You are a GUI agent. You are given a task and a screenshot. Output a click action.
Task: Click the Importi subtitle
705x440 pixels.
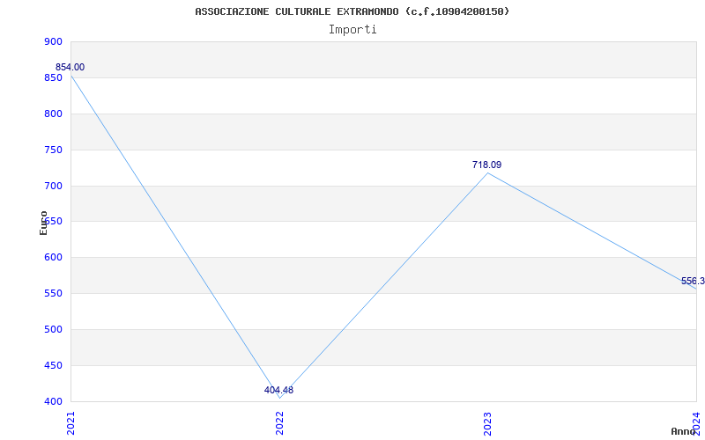(x=352, y=30)
